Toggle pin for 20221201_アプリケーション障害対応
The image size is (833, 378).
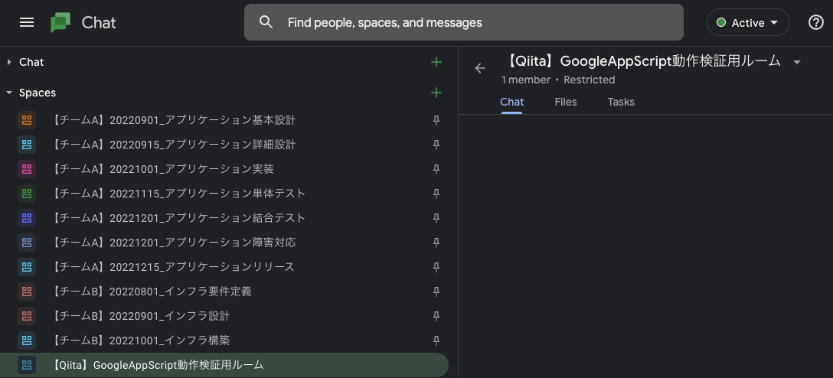[x=436, y=243]
